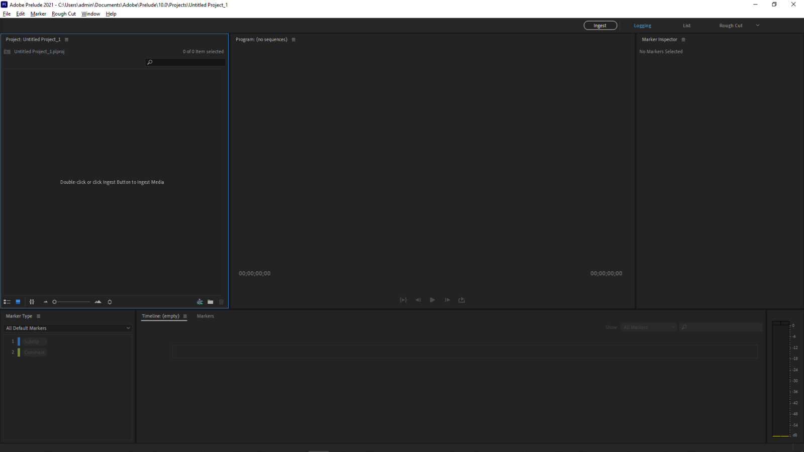Click the braces icon in Project panel toolbar
The width and height of the screenshot is (804, 452).
32,302
